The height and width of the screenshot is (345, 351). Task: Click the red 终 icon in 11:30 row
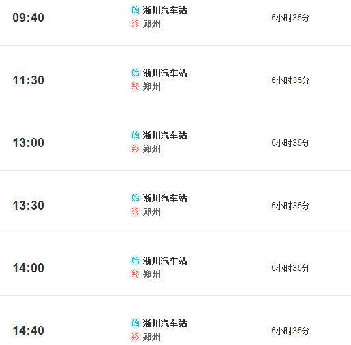[135, 86]
